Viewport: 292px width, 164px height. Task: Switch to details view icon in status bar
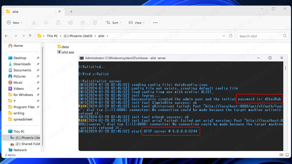[282, 155]
